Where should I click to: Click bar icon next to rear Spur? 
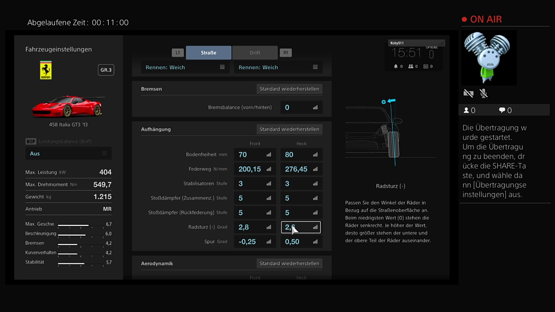(x=315, y=242)
